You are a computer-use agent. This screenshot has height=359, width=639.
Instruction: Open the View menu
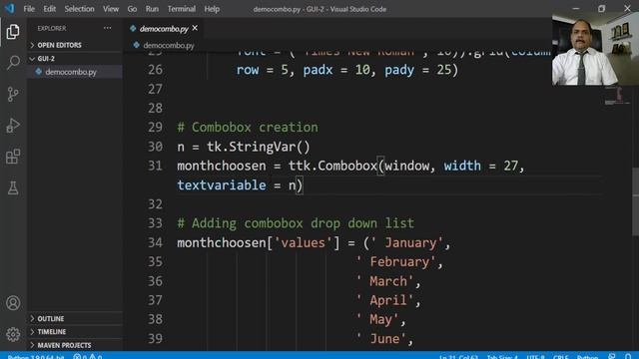(111, 9)
